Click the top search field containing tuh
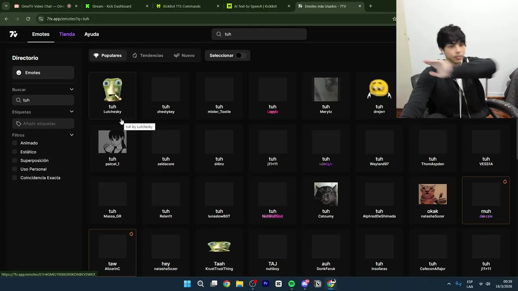 click(x=259, y=34)
